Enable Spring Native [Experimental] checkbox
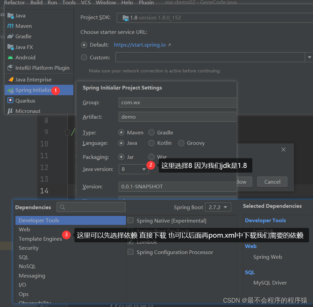 click(x=131, y=221)
